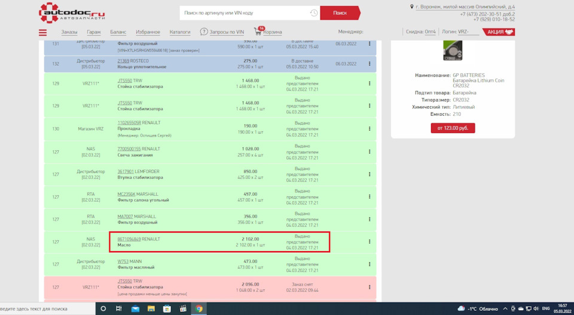574x315 pixels.
Task: Open part number 8671094849 link
Action: click(x=129, y=239)
